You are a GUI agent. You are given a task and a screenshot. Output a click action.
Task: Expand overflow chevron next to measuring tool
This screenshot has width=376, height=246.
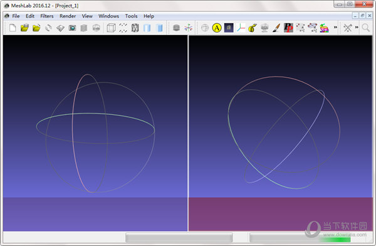[357, 27]
